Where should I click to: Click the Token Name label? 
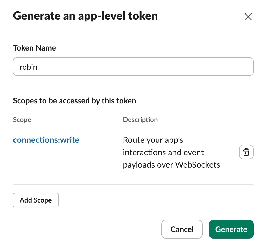click(x=34, y=48)
